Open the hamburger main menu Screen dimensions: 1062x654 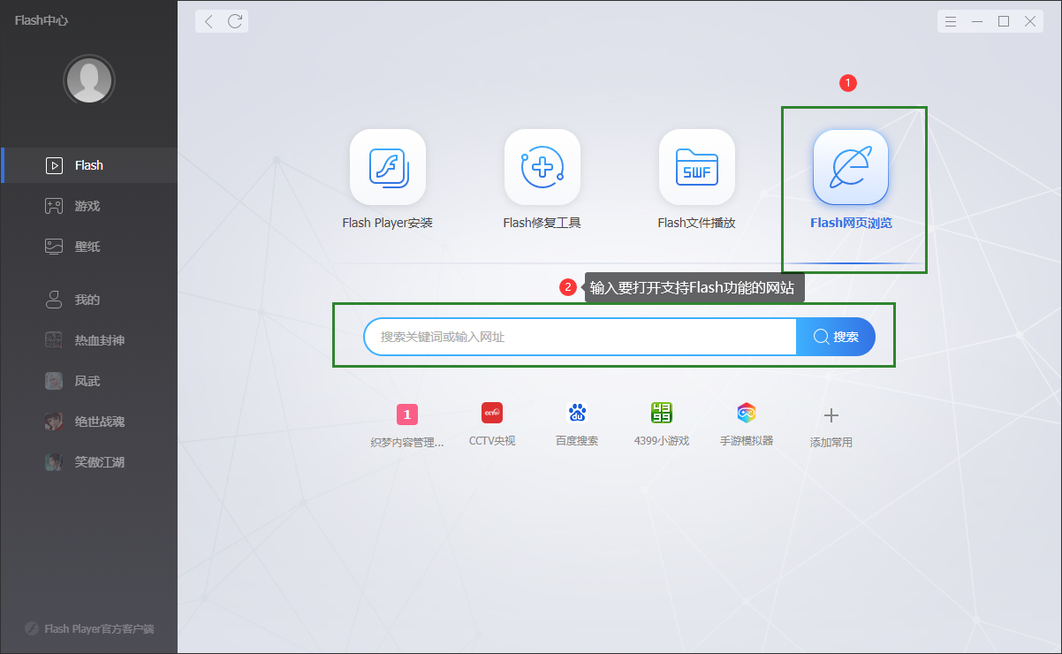coord(951,21)
